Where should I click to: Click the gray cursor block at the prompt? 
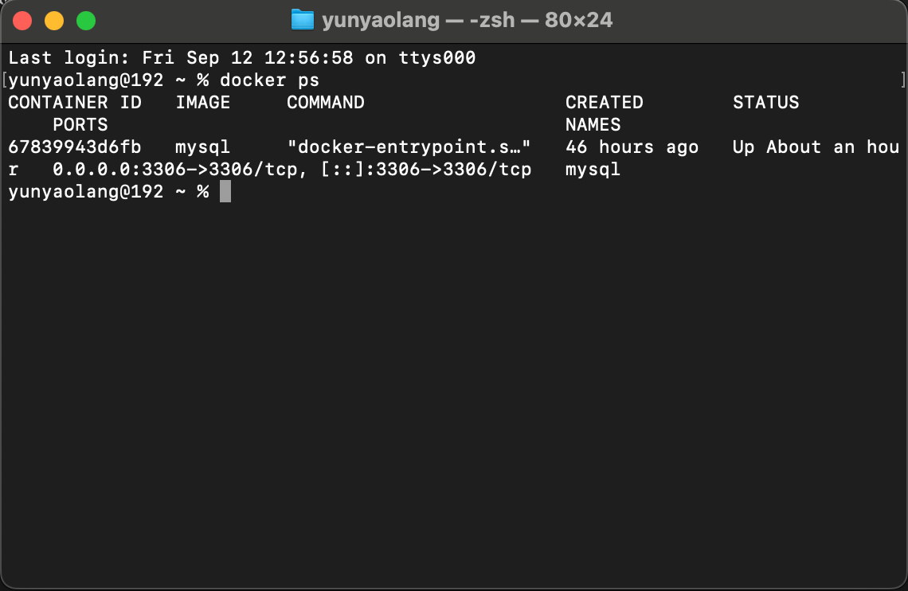click(225, 191)
